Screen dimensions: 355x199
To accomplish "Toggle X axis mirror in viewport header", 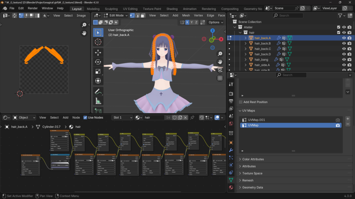I will (x=187, y=22).
